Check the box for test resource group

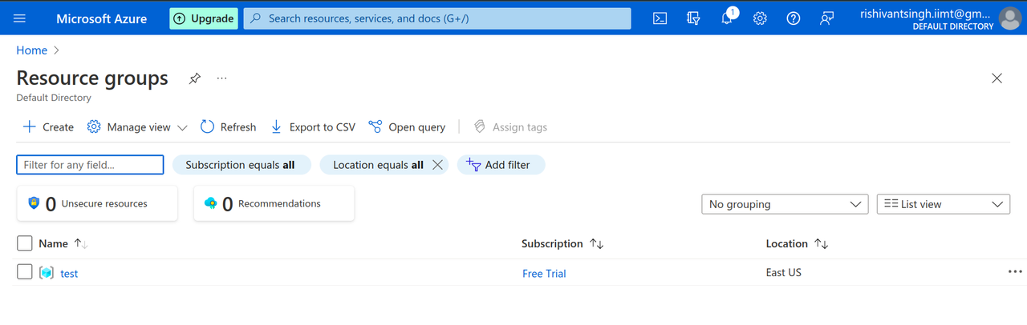click(x=25, y=272)
